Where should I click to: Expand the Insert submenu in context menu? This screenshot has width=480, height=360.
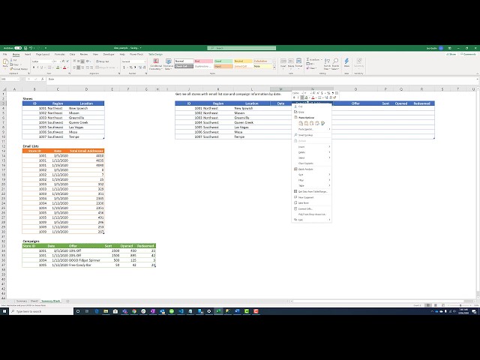312,147
